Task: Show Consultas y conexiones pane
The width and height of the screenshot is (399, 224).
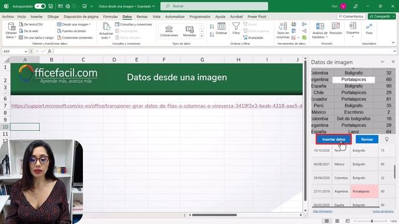Action: point(133,24)
